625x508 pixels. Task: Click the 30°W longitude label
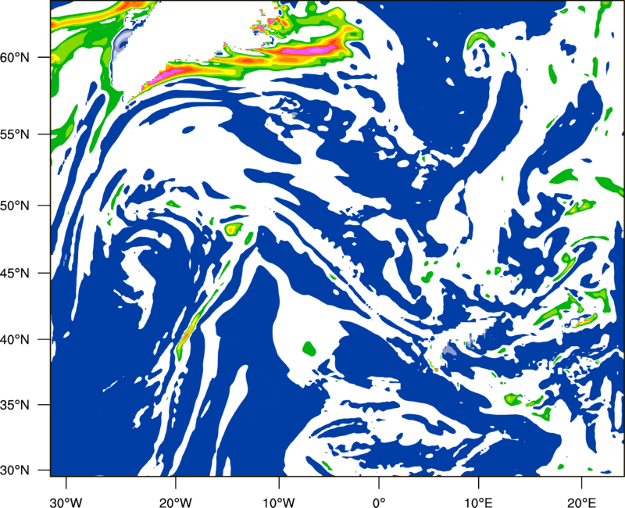point(66,503)
